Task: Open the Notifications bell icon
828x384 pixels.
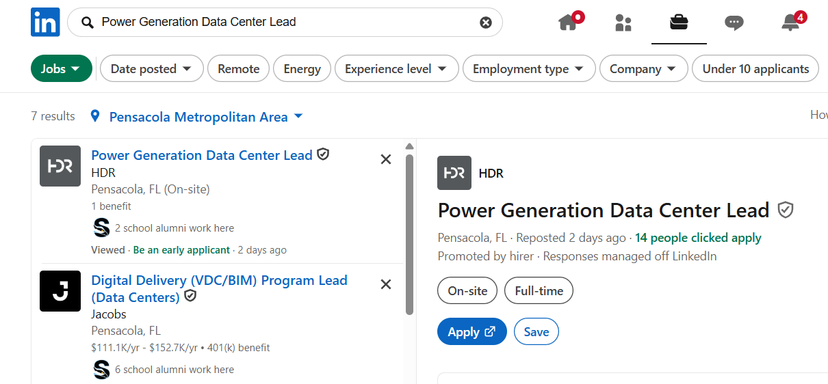Action: click(790, 23)
